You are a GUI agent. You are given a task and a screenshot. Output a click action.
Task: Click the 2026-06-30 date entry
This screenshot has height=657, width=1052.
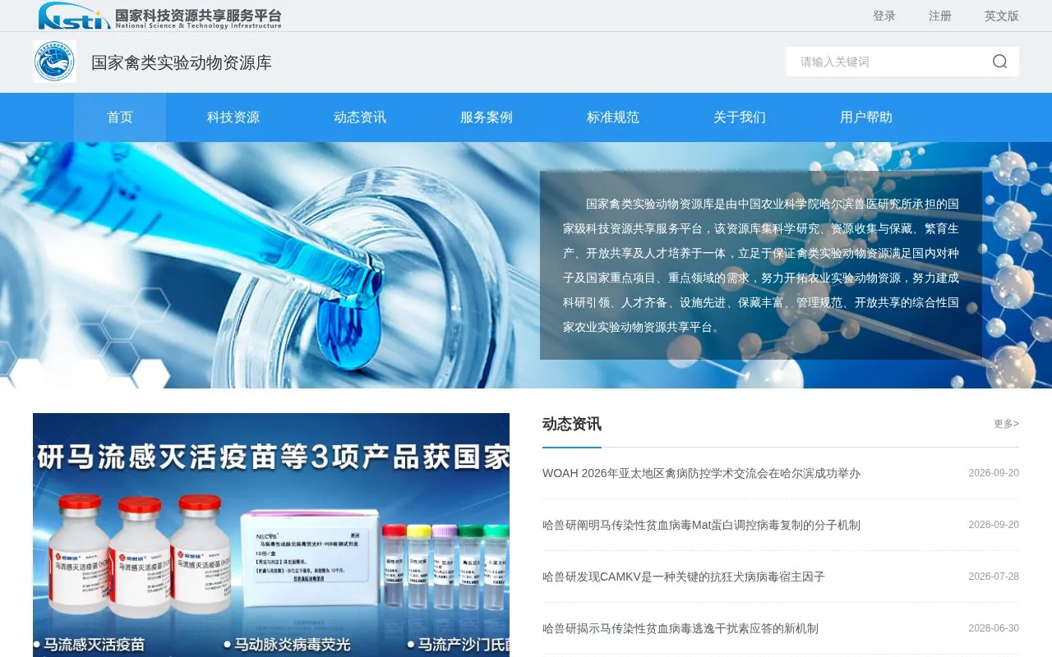994,628
